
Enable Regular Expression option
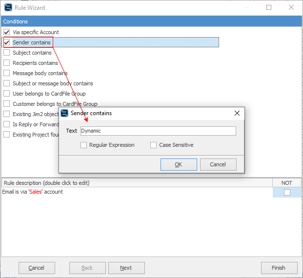coord(83,145)
